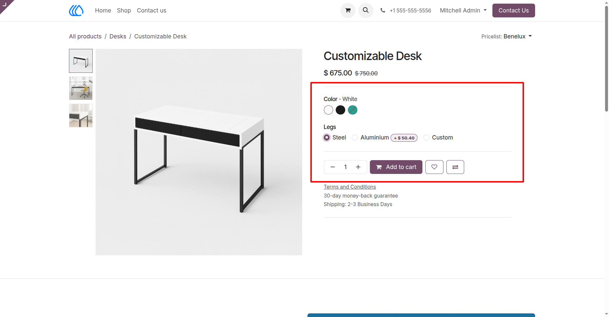Open the Pricelist Benelux dropdown
The image size is (609, 317).
[518, 36]
